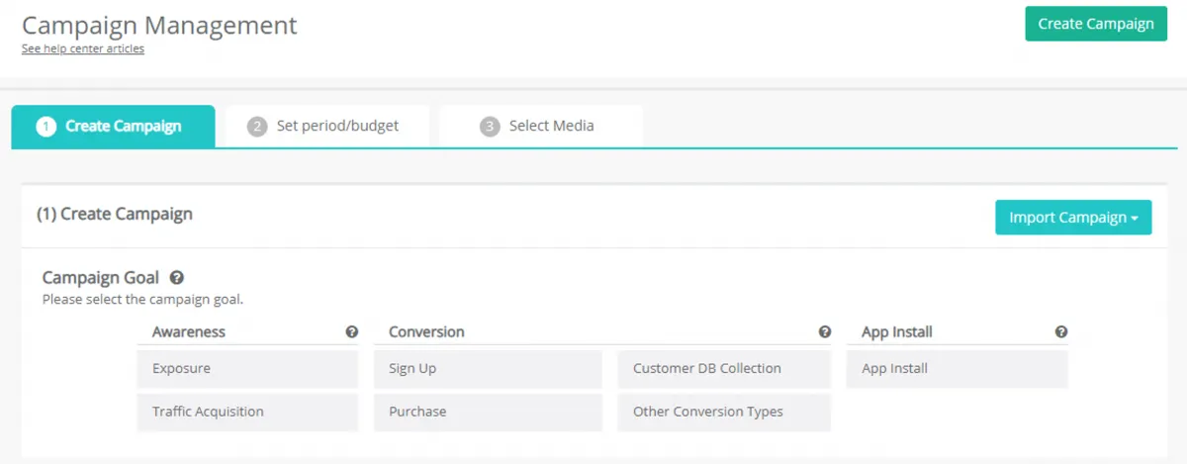Pick the Purchase conversion goal
The image size is (1187, 464).
488,413
